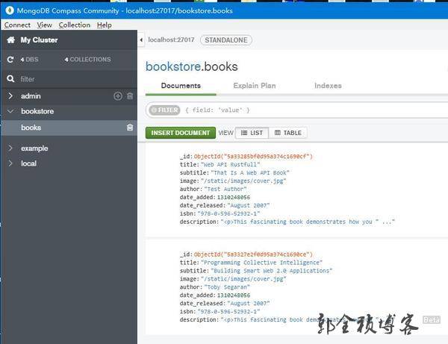Switch to the Documents tab
Image resolution: width=448 pixels, height=344 pixels.
click(181, 86)
